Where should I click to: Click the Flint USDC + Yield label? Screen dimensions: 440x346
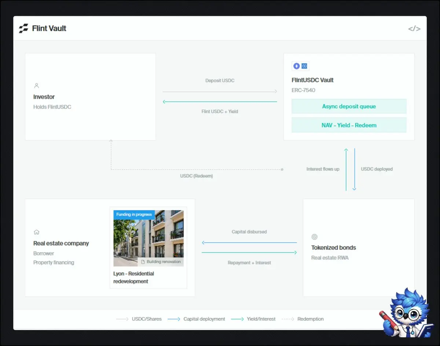[x=220, y=111]
